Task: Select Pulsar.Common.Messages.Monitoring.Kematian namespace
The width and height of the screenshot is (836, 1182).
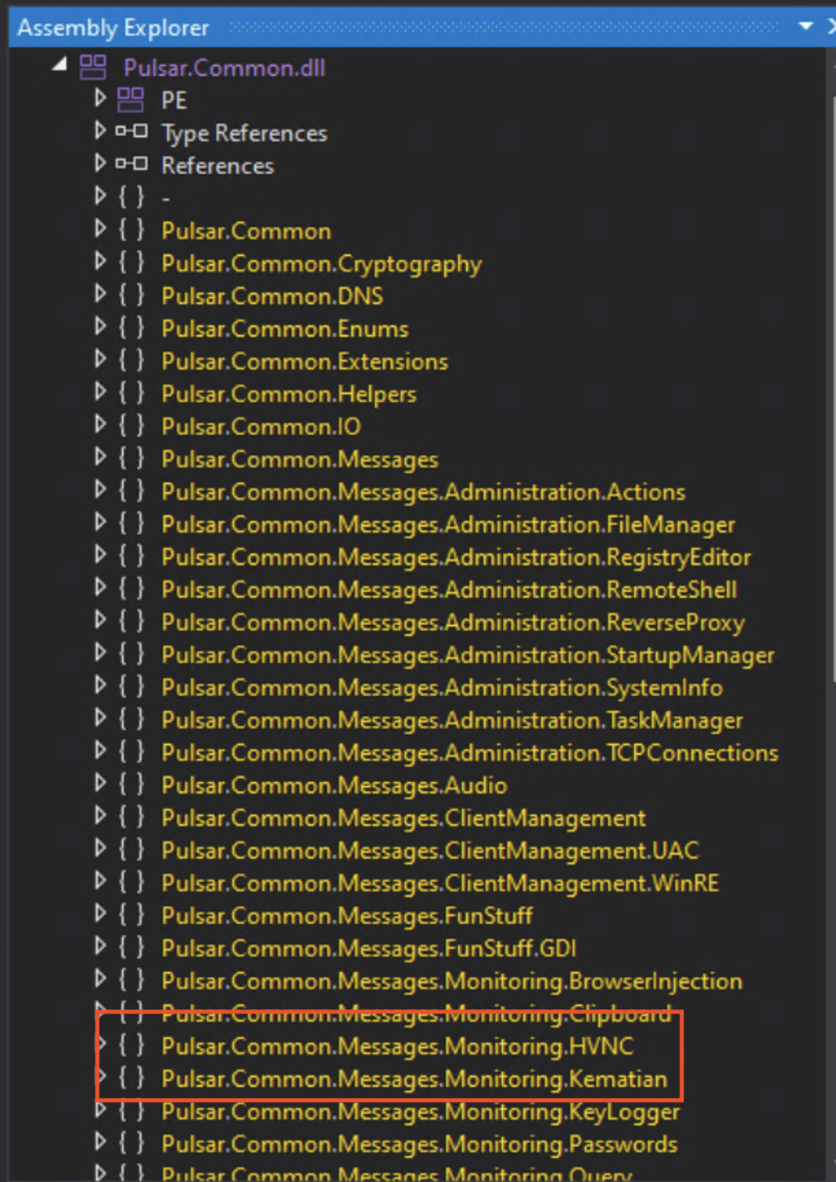Action: point(415,1079)
